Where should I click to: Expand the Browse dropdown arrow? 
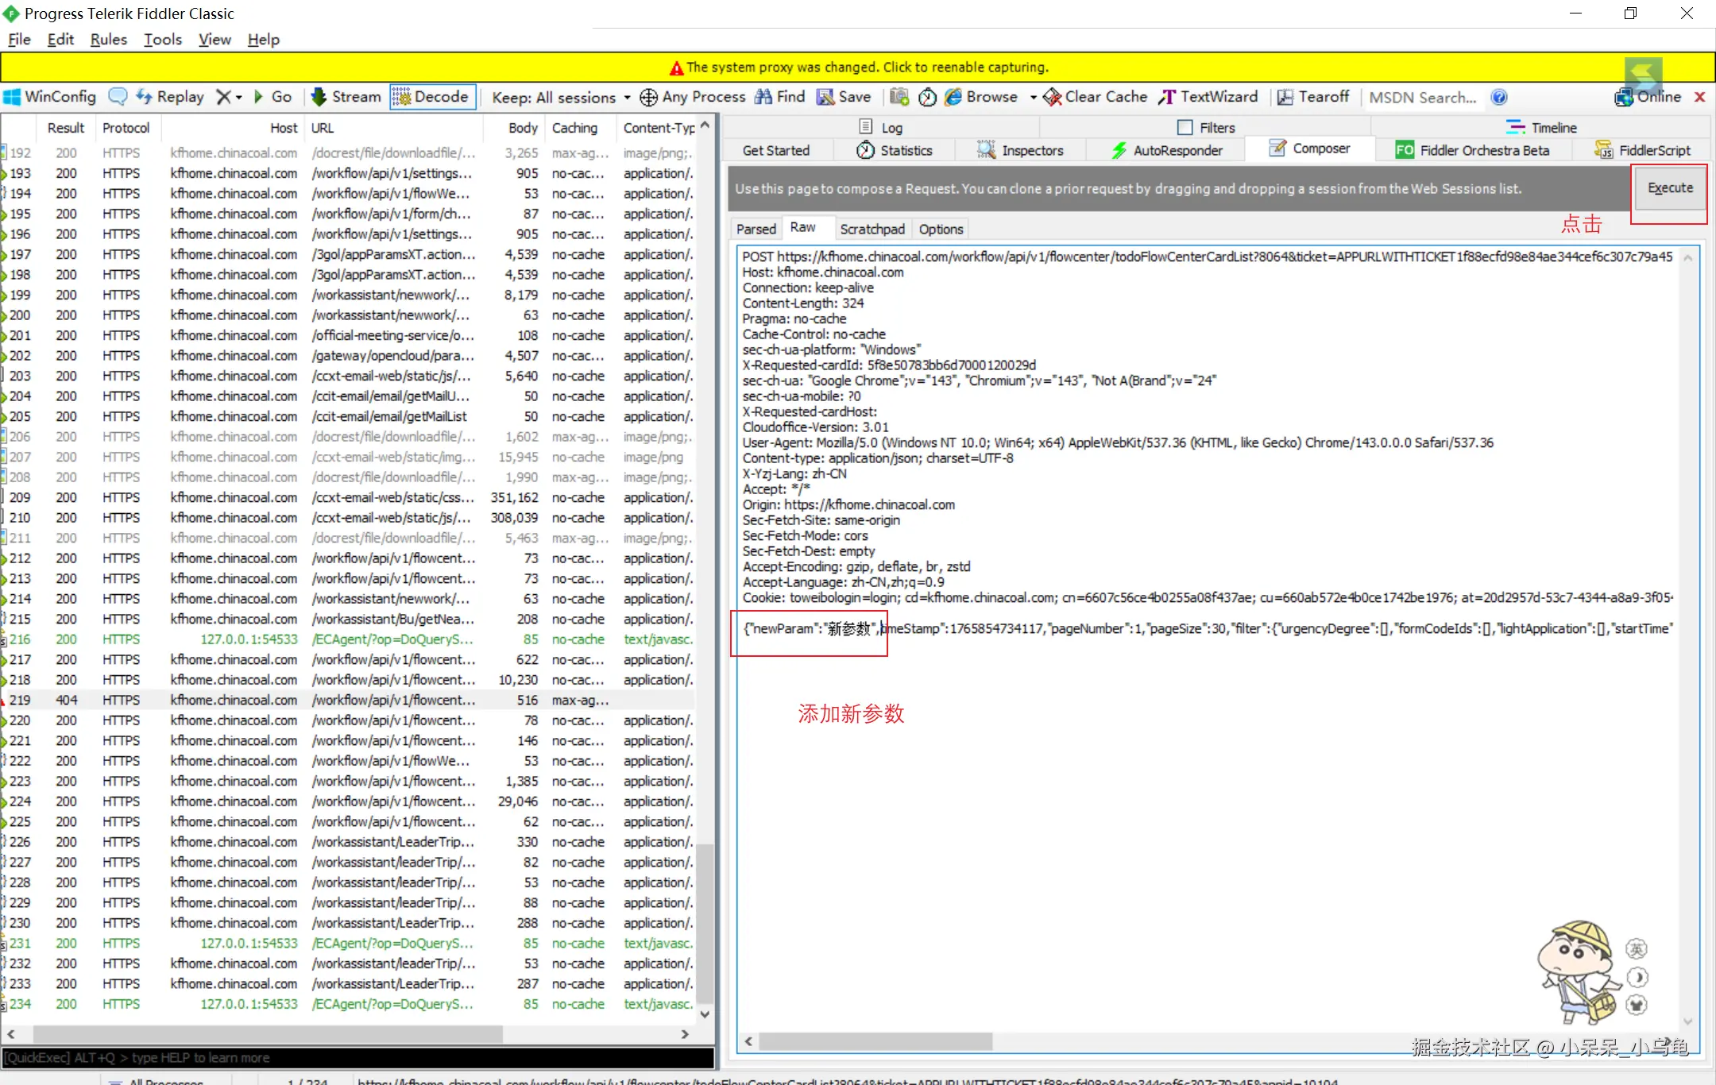click(1033, 97)
